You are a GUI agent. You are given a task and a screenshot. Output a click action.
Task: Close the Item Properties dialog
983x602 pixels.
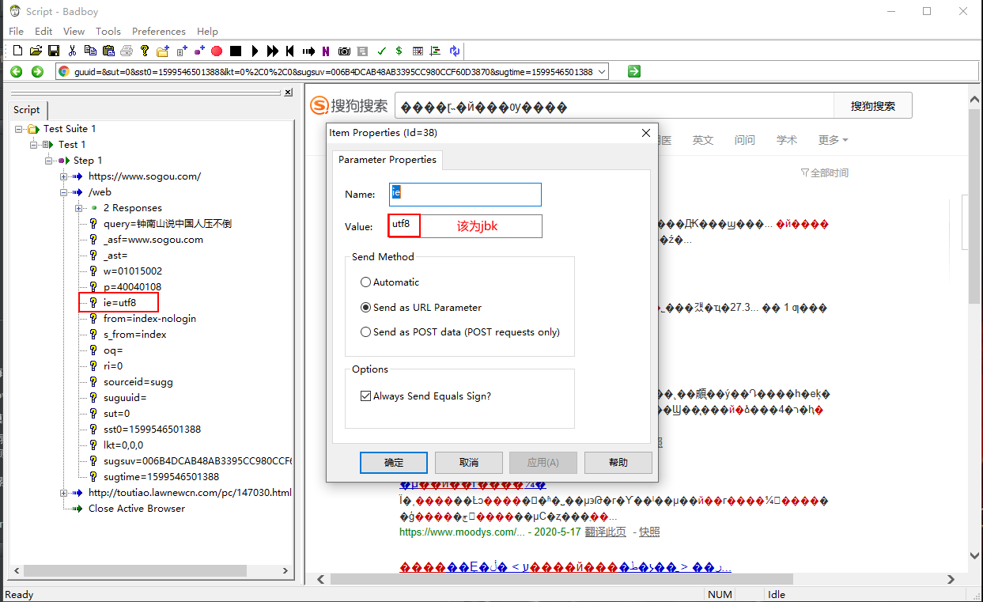click(646, 133)
